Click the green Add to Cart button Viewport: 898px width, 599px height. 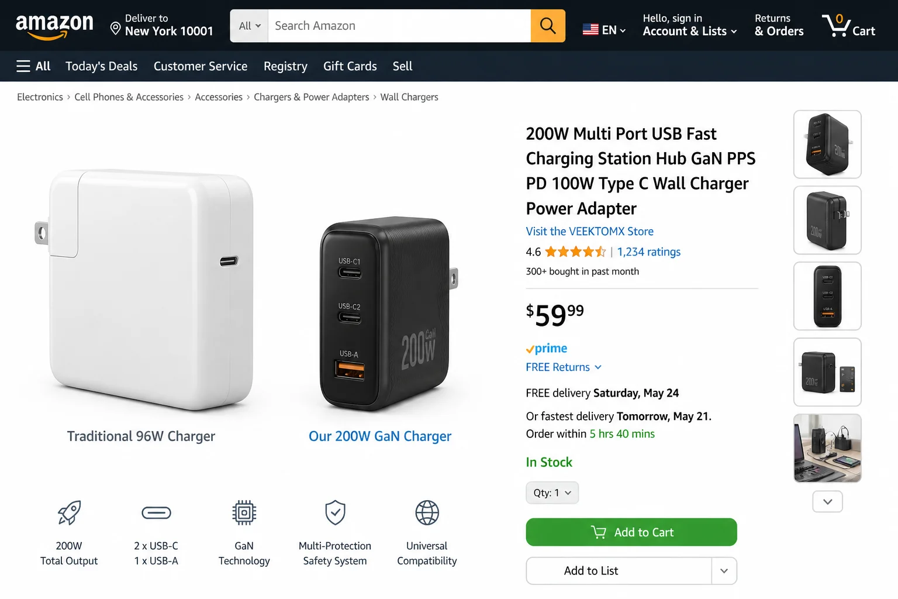coord(631,532)
